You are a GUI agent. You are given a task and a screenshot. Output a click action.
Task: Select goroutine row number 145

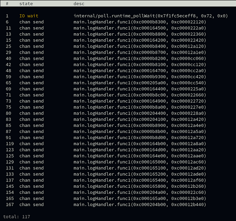coord(118,186)
